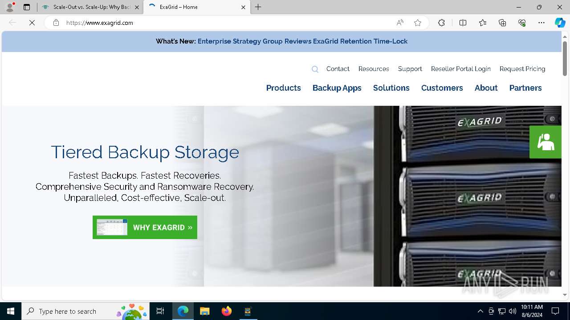This screenshot has height=320, width=570.
Task: Open Microsoft Edge from the taskbar
Action: (183, 311)
